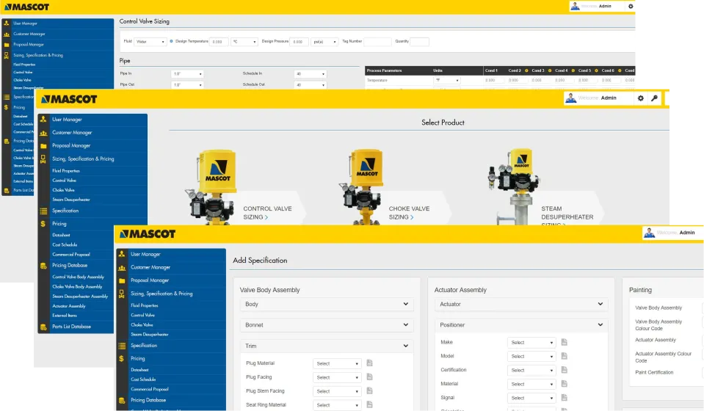Open Commercial Proposal in Add Specification window sidebar
This screenshot has width=704, height=411.
tap(150, 389)
